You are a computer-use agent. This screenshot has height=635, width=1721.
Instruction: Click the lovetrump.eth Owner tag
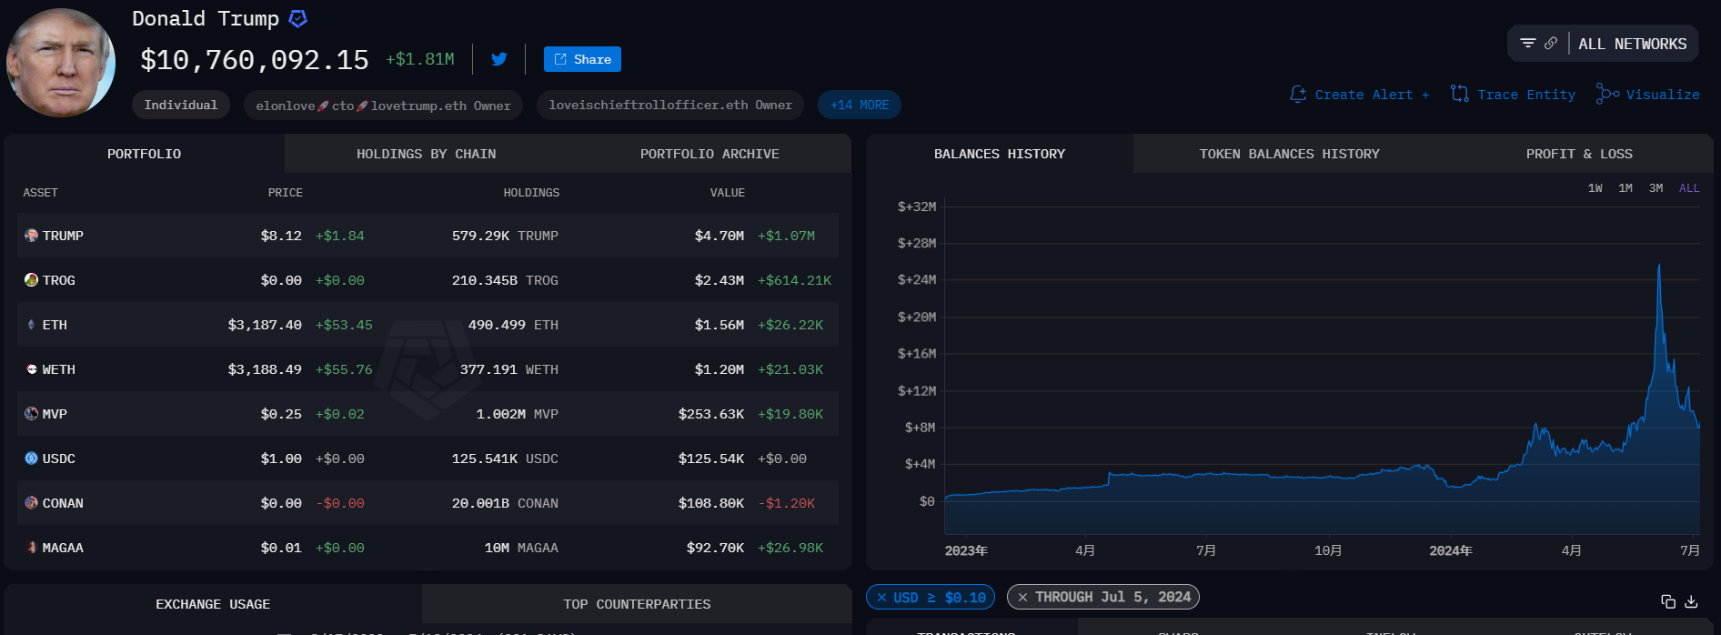pos(383,106)
